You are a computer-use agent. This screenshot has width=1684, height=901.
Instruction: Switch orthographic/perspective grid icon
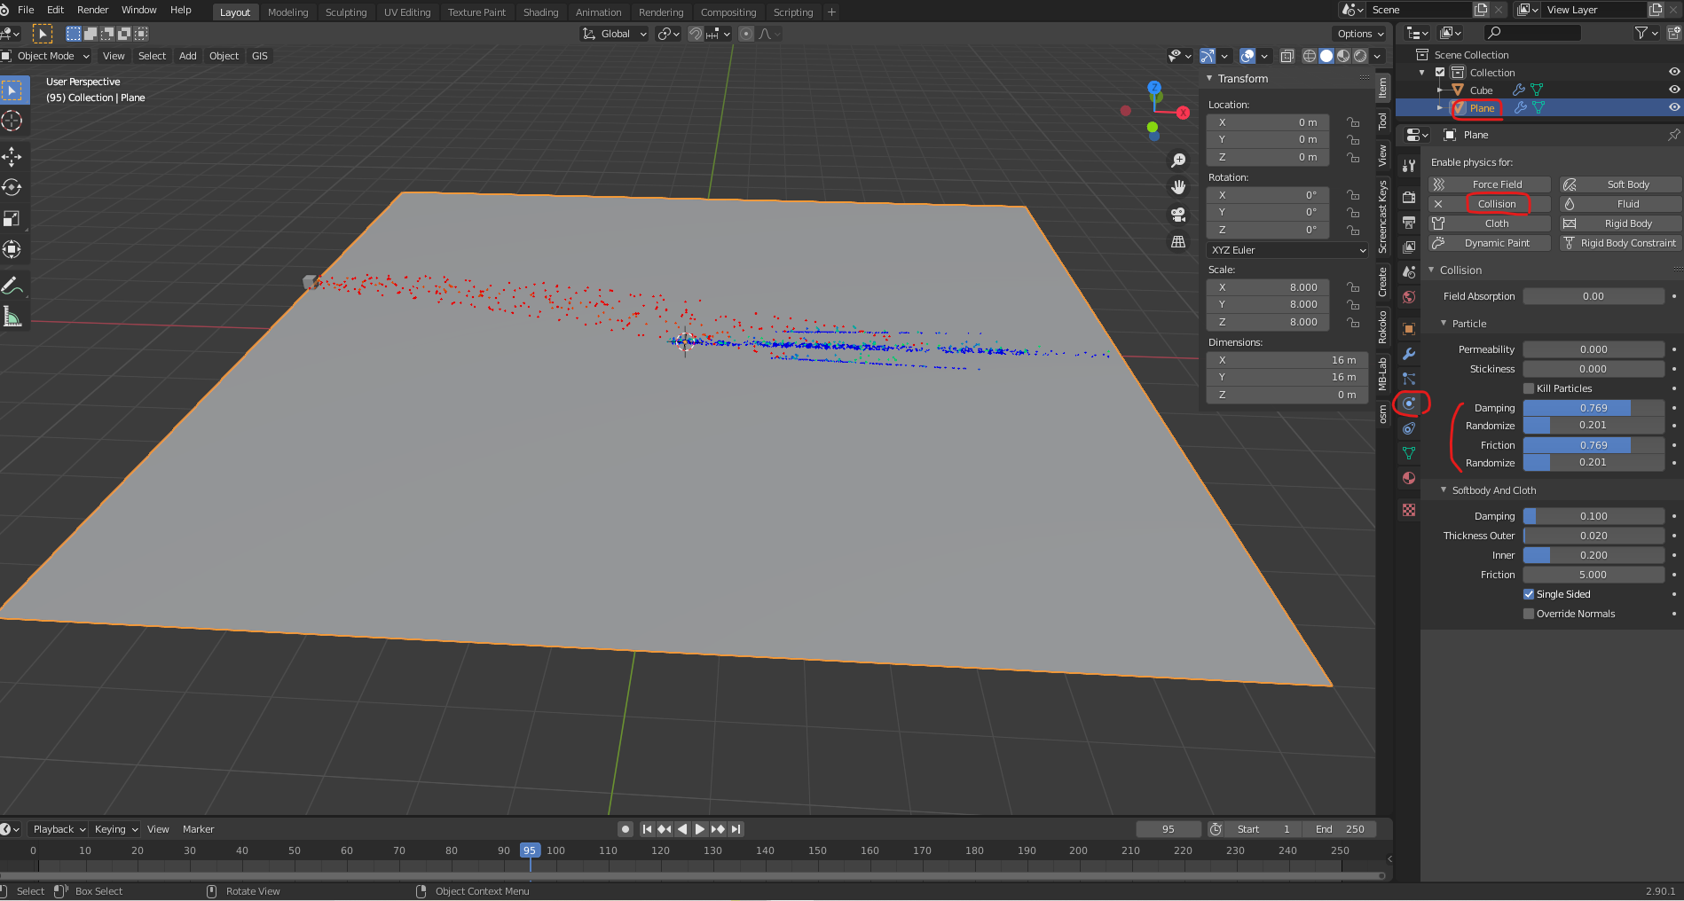1178,241
